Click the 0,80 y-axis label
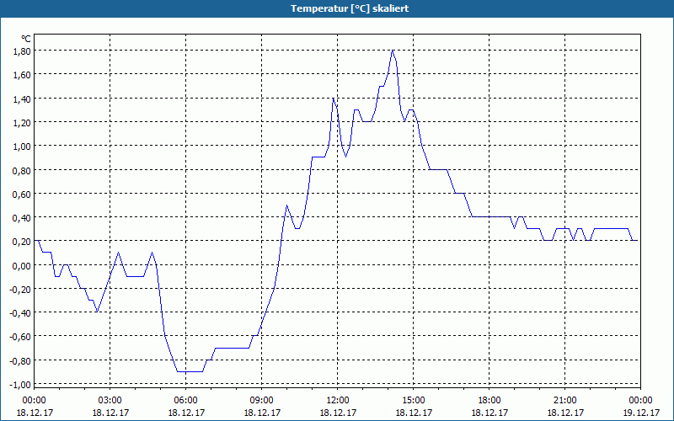 click(23, 171)
